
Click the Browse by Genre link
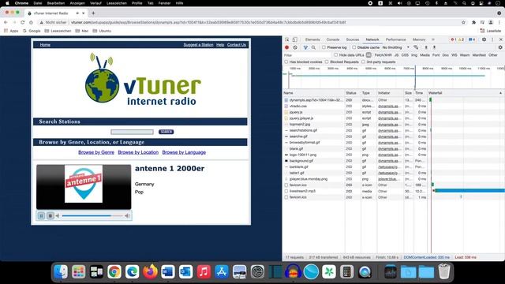[x=96, y=152]
